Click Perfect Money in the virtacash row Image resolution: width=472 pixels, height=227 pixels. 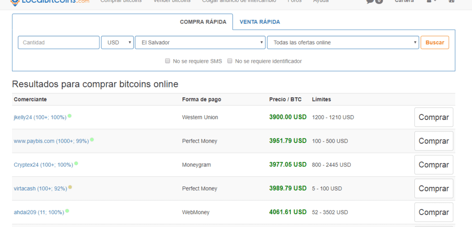[200, 189]
